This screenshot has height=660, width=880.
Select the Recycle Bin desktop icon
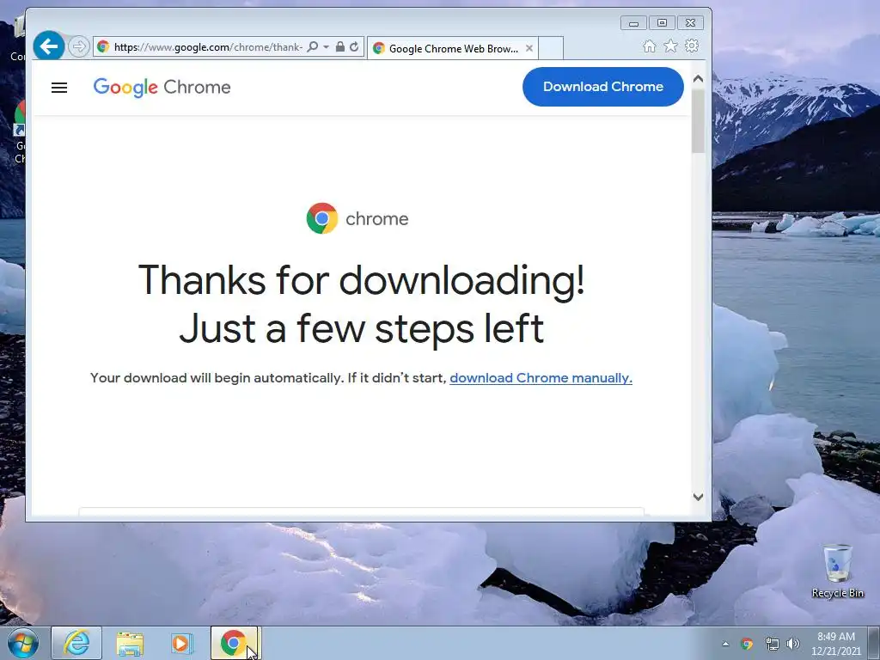(x=837, y=571)
